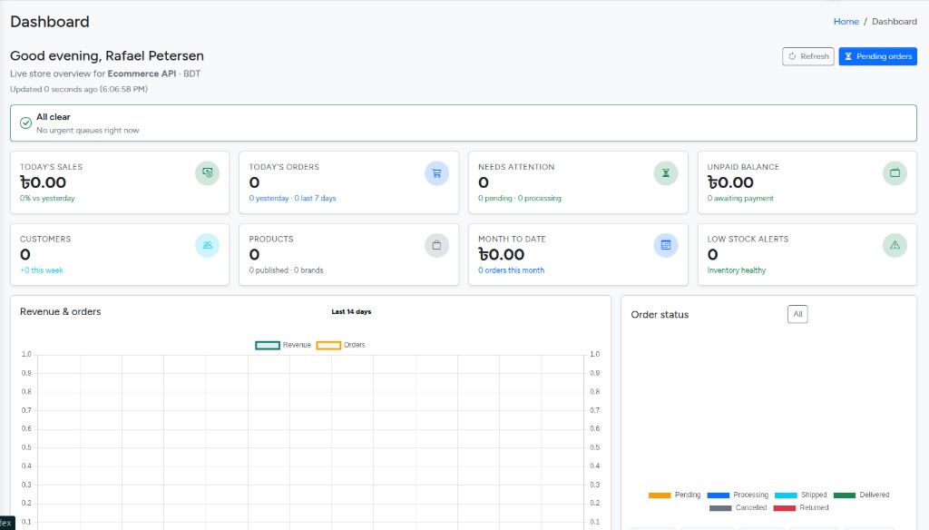The height and width of the screenshot is (530, 929).
Task: Click the Month to Date card heading
Action: point(512,239)
